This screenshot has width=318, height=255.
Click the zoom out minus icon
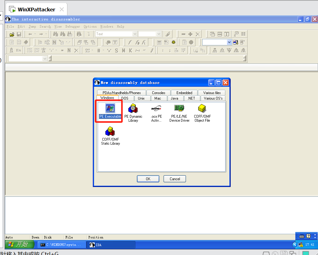pyautogui.click(x=183, y=34)
